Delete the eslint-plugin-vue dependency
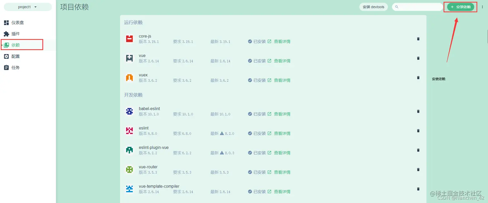This screenshot has height=203, width=488. [418, 150]
